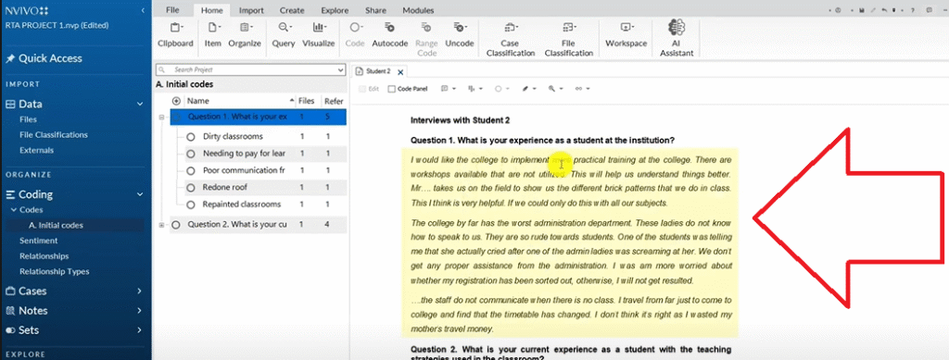
Task: Select the Needing to pay for lear code
Action: click(244, 154)
